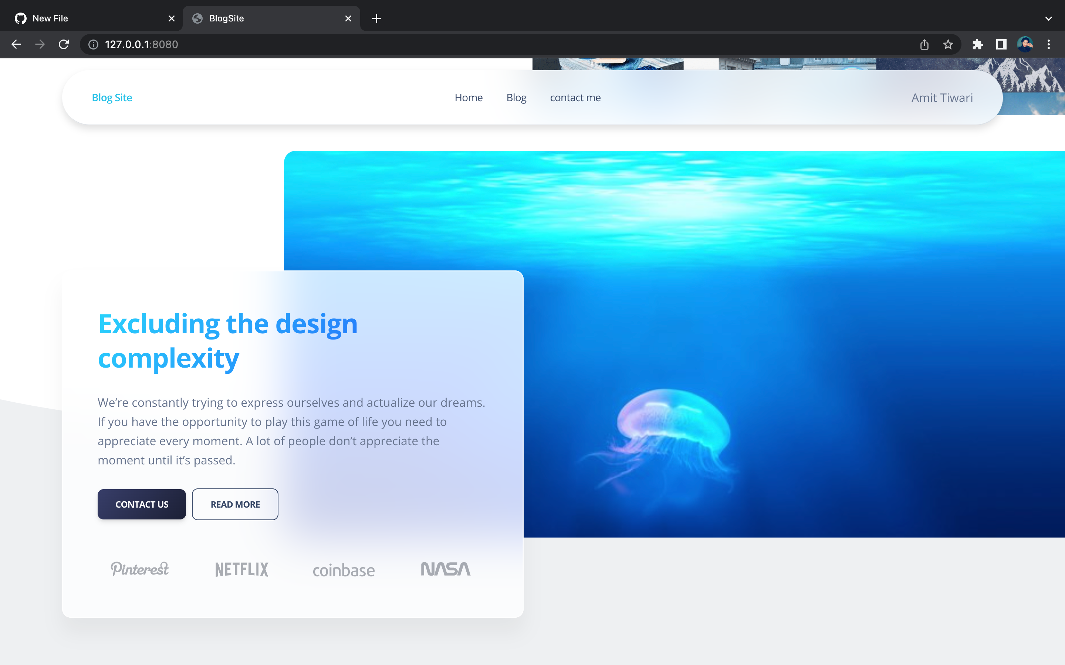Click the Pinterest logo
Viewport: 1065px width, 665px height.
(x=139, y=569)
